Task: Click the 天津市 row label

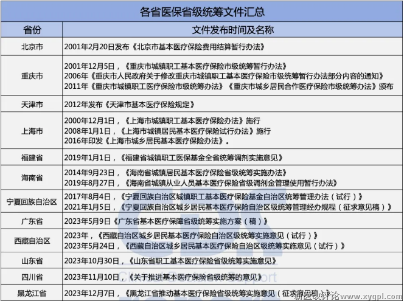Action: [32, 105]
